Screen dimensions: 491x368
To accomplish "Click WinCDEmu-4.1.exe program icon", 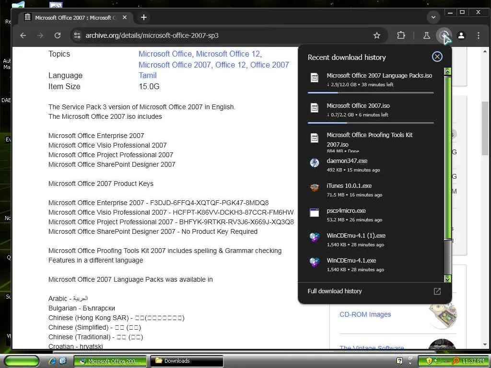I will [x=315, y=262].
